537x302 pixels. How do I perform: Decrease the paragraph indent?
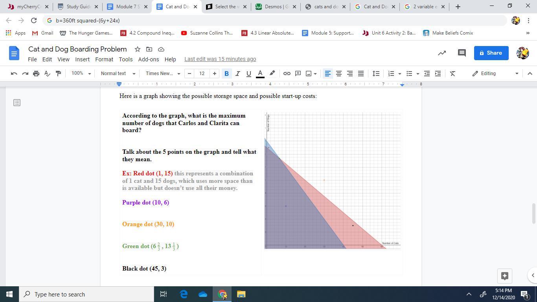click(427, 74)
